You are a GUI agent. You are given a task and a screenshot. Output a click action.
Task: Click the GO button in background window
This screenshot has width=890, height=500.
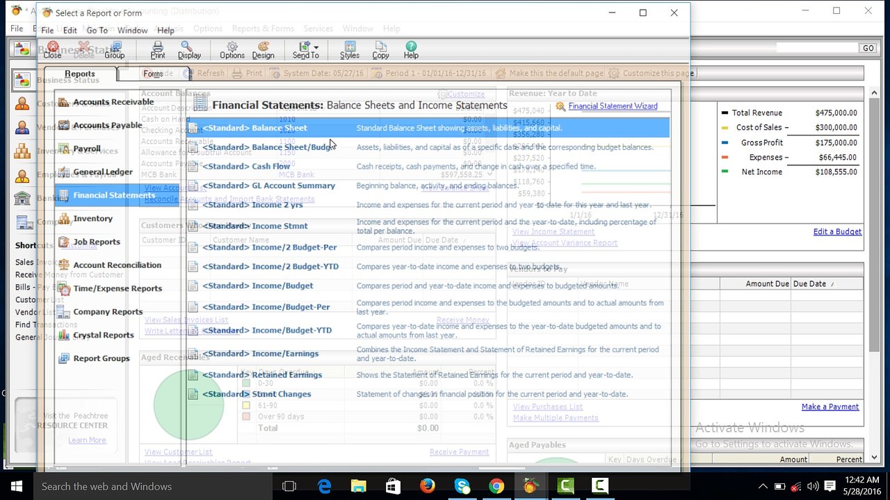click(868, 49)
